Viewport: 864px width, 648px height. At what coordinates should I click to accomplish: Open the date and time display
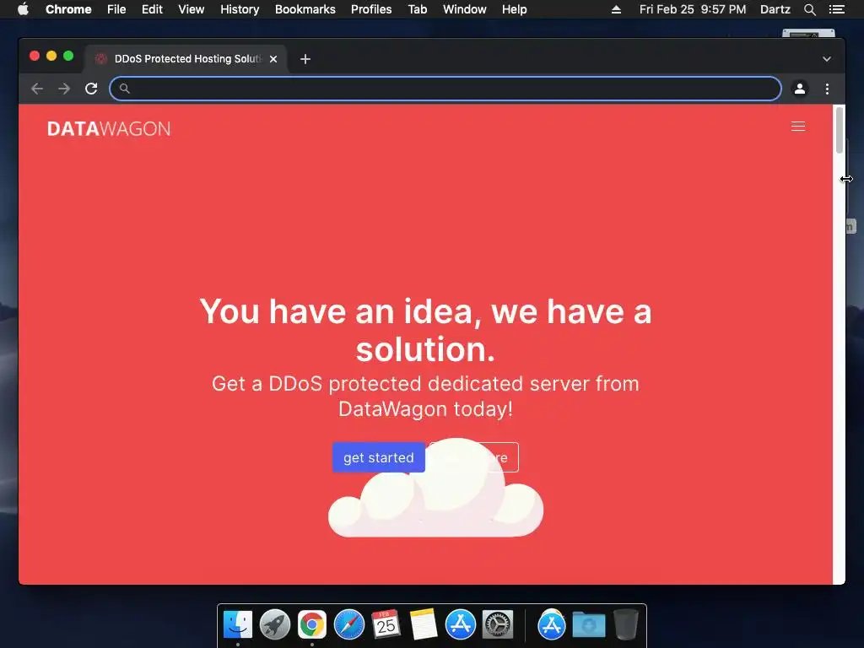(x=693, y=9)
